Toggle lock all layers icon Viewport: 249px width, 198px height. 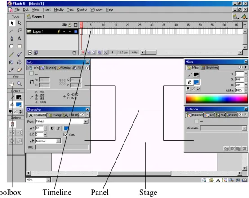click(70, 25)
